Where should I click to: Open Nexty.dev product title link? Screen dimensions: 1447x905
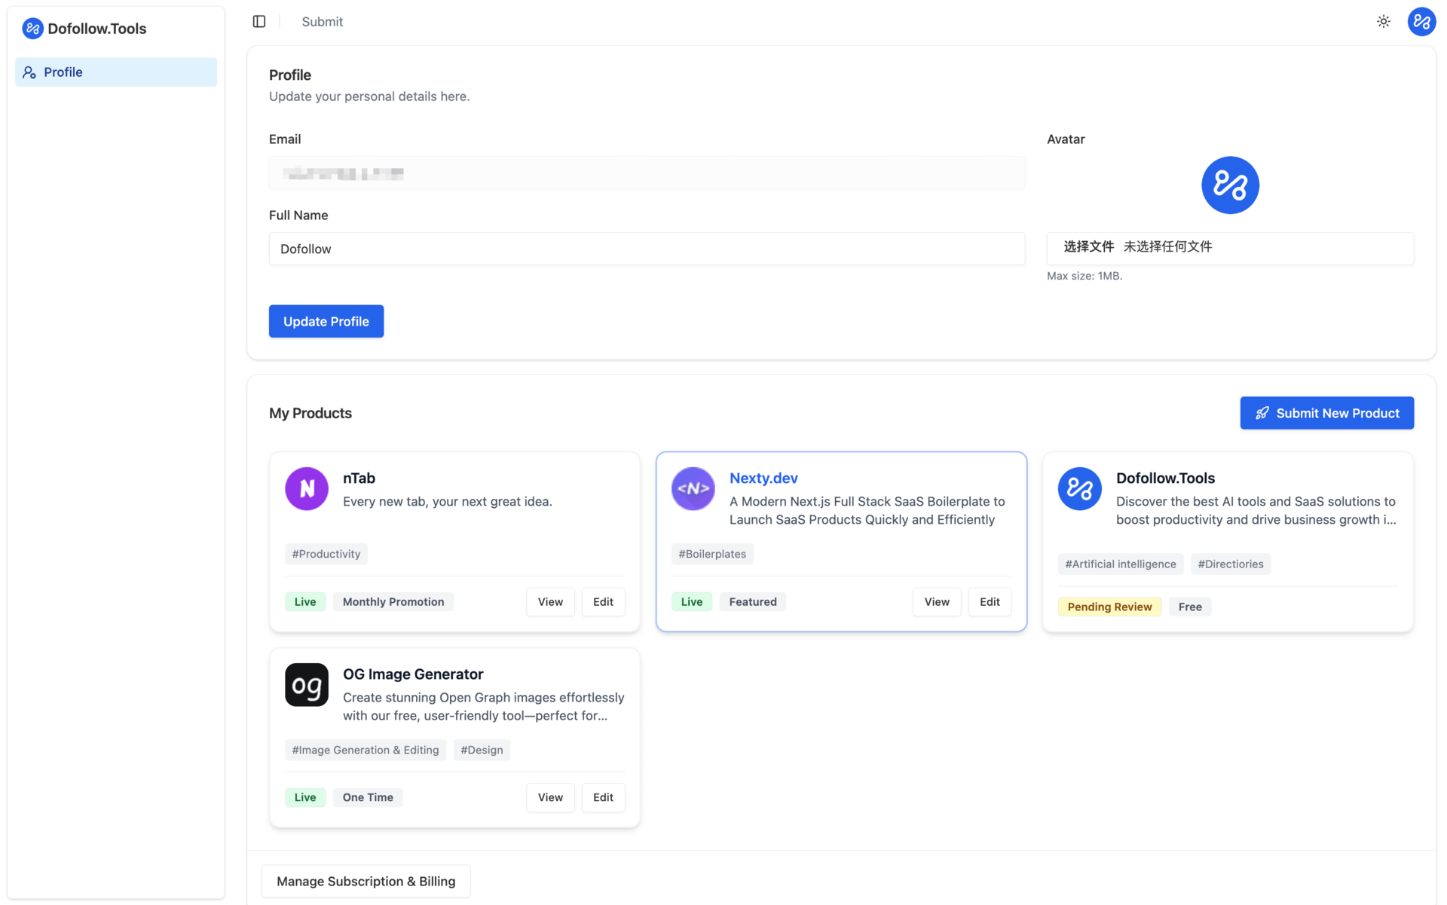click(x=763, y=478)
